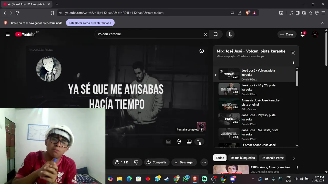Open Crear menu
The width and height of the screenshot is (328, 184).
[287, 34]
